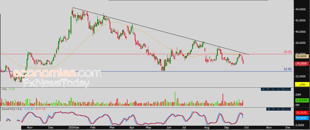Click the K:51.52 stochastic reading
Screen dimensions: 310x130
tap(29, 109)
